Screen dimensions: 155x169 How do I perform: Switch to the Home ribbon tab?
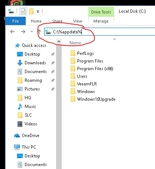coord(36,21)
